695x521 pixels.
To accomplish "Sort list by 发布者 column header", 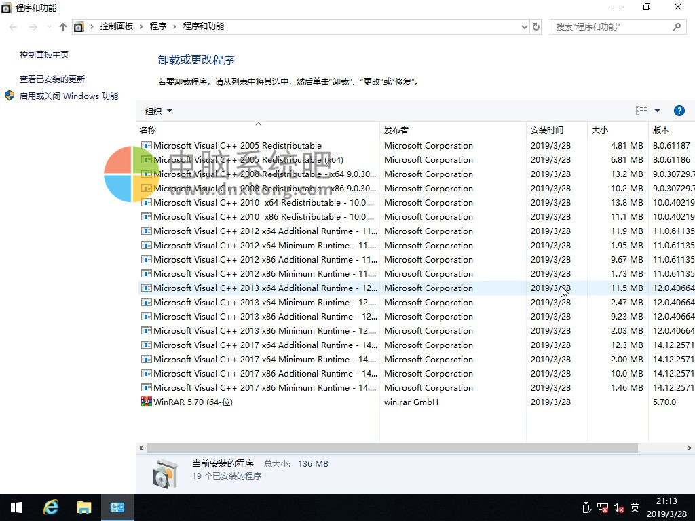I will click(453, 130).
